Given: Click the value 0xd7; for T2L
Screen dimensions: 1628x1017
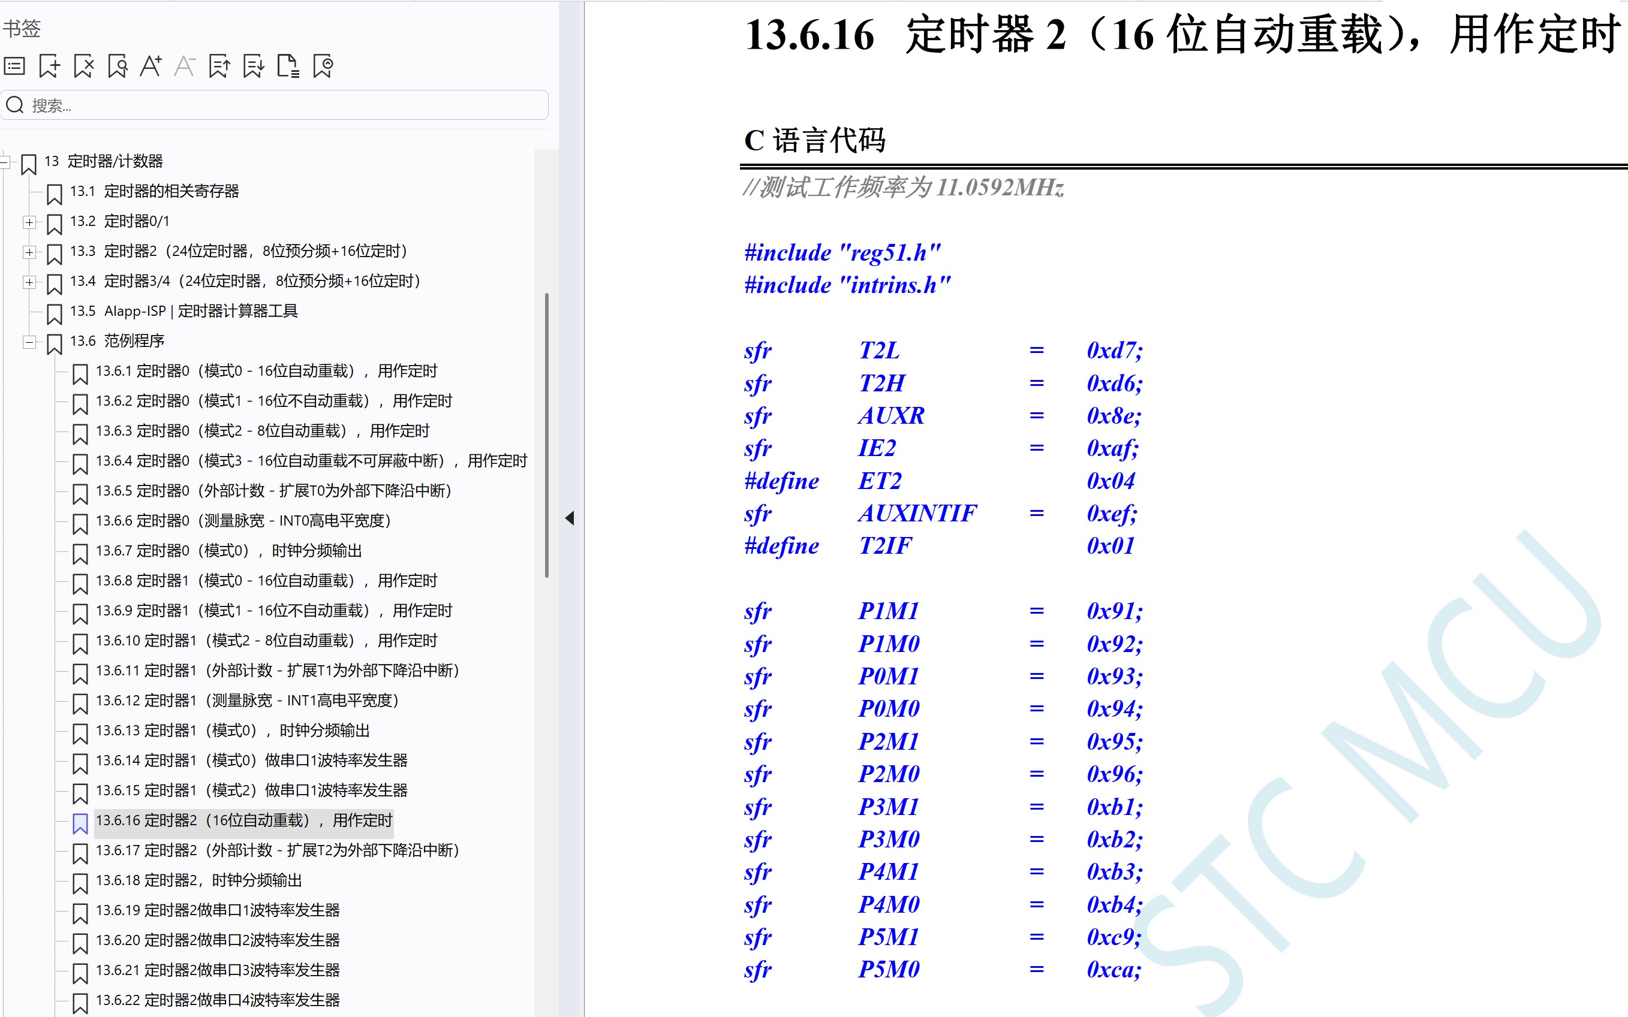Looking at the screenshot, I should (x=1115, y=351).
